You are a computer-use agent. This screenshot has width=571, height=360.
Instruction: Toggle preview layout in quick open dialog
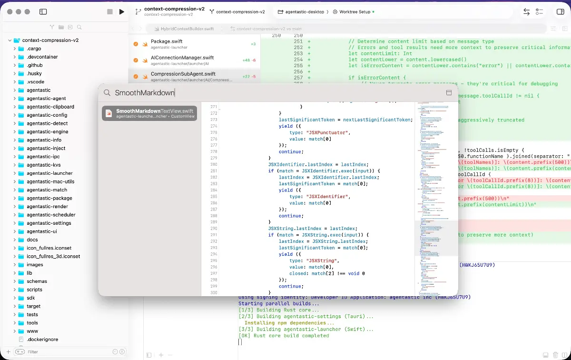click(x=448, y=93)
